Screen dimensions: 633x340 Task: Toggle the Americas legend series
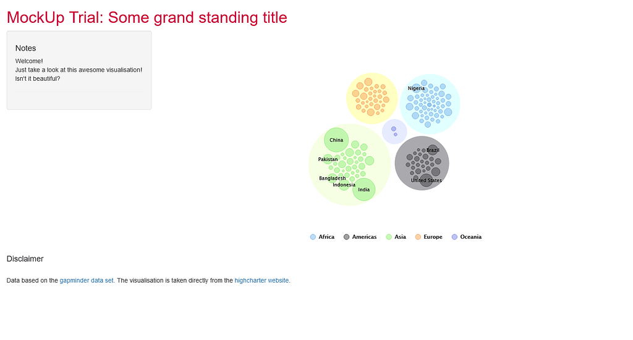coord(360,237)
